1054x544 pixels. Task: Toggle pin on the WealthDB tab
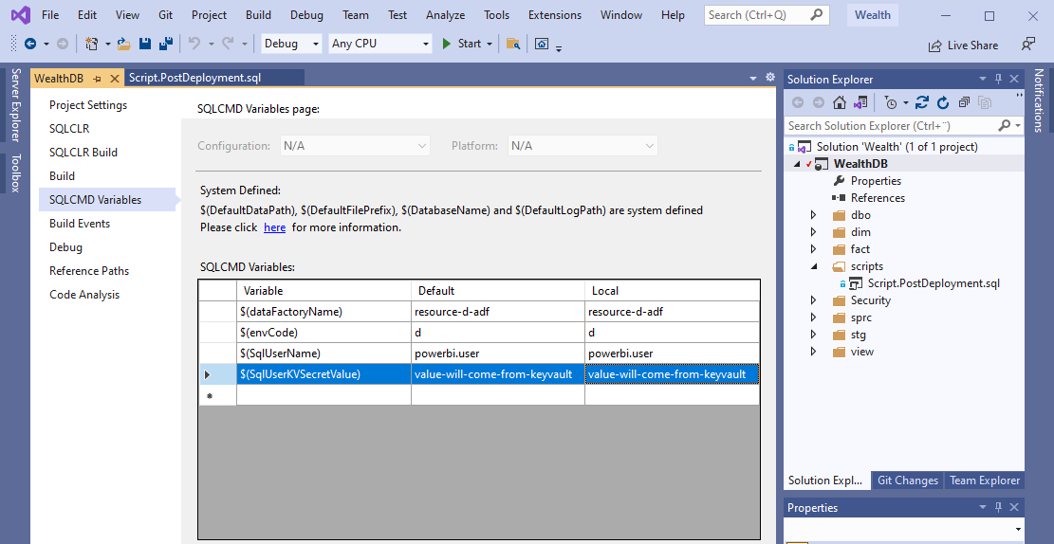tap(97, 79)
